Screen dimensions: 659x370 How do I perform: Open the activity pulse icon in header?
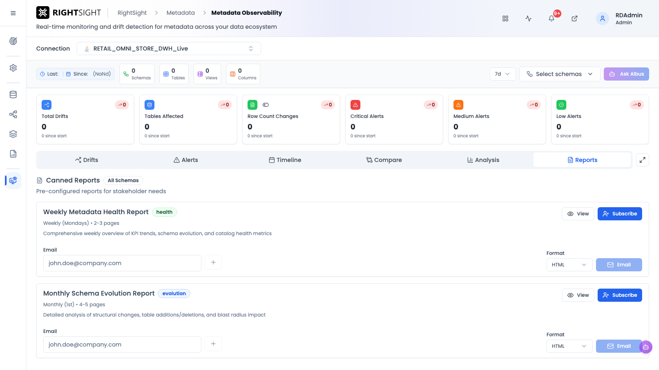(528, 18)
